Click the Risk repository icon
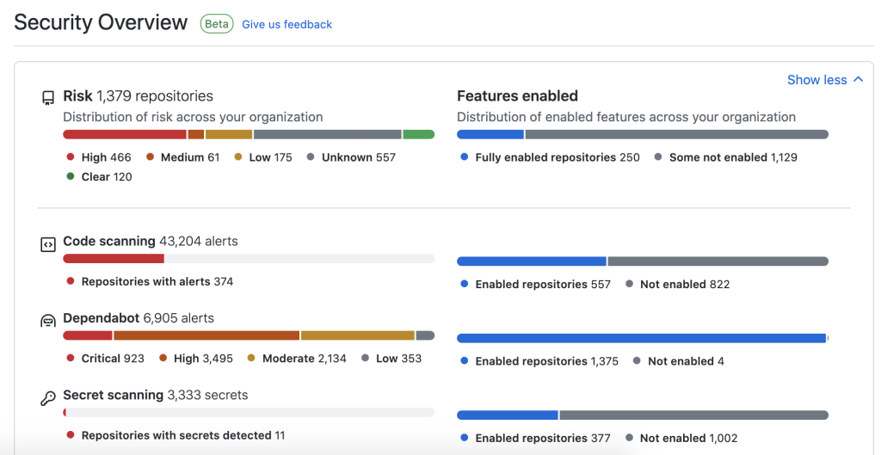Screen dimensions: 881x455 coord(48,98)
